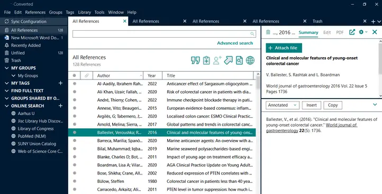Screen dimensions: 382x194
Task: Sort references by Year column
Action: tap(153, 75)
